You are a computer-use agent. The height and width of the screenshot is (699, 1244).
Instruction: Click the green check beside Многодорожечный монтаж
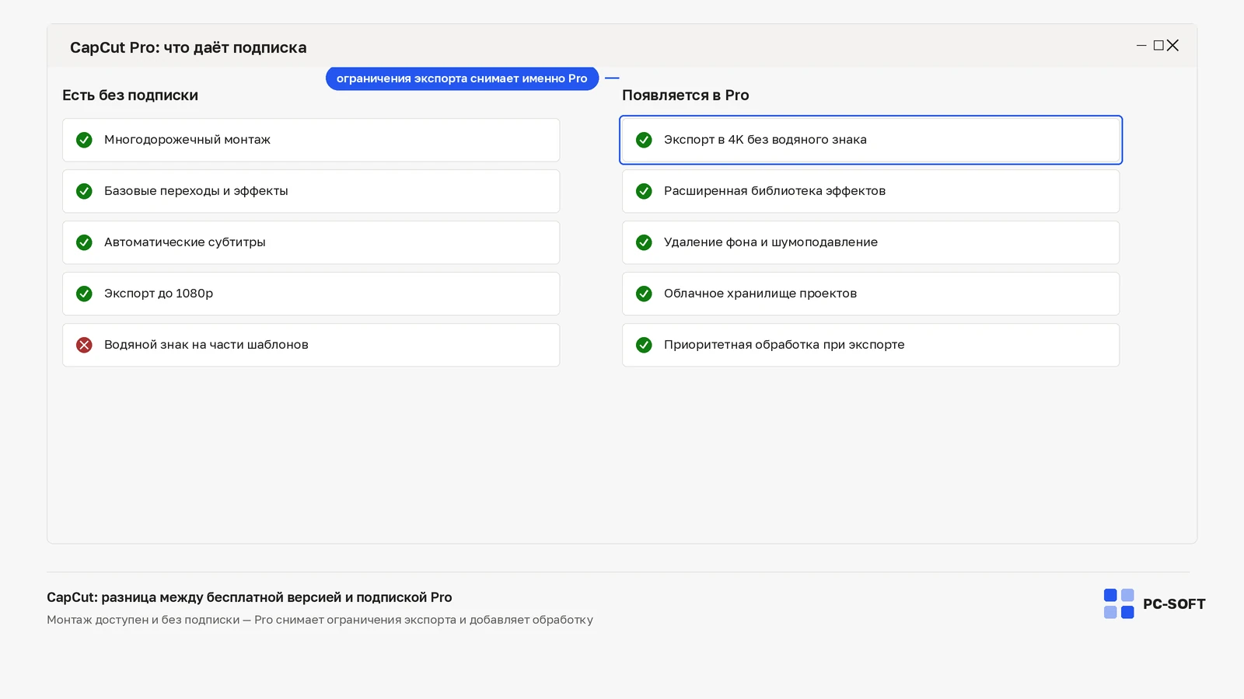tap(84, 140)
